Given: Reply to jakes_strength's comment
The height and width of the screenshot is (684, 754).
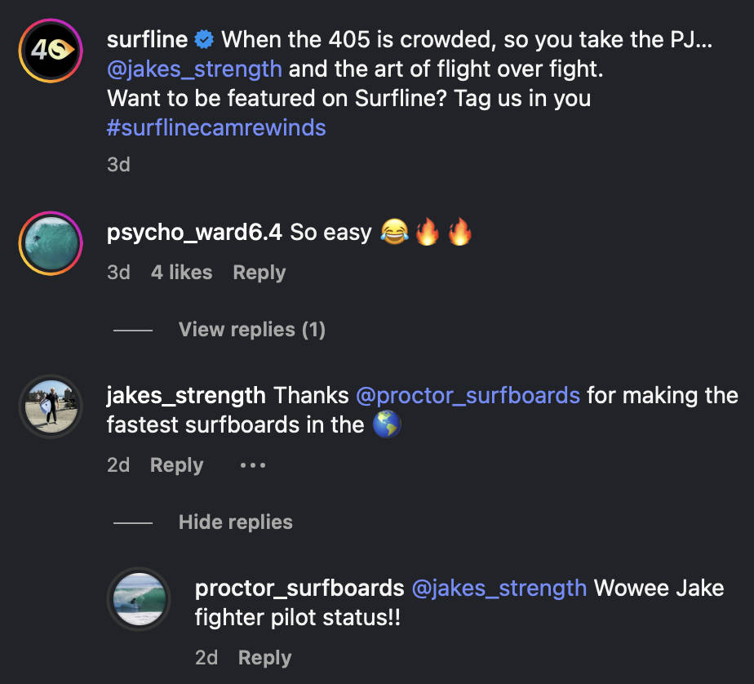Looking at the screenshot, I should pos(176,465).
